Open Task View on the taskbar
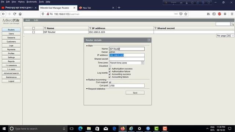This screenshot has height=132, width=235. [x=72, y=129]
